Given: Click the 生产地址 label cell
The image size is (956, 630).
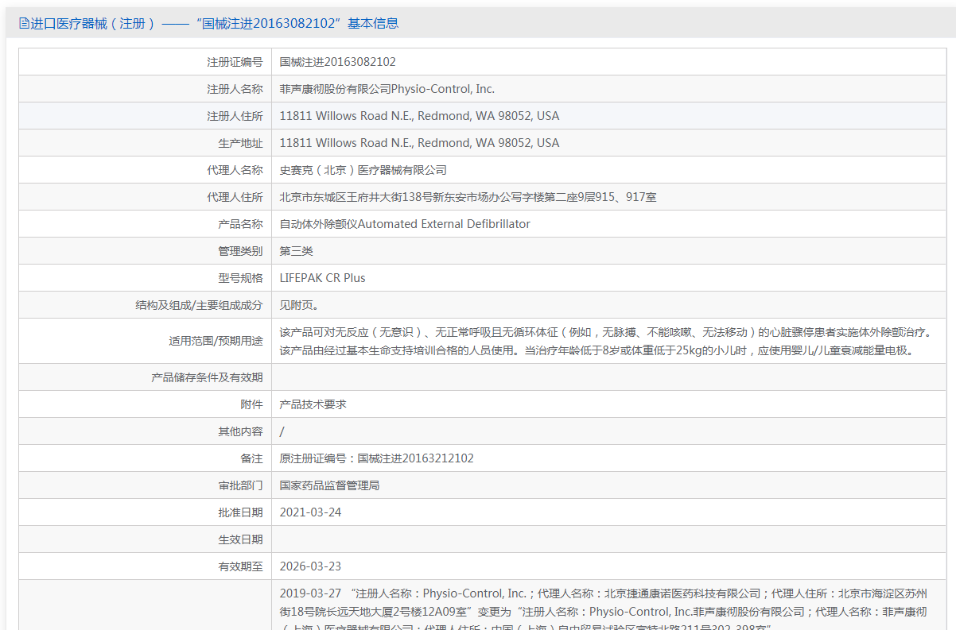Looking at the screenshot, I should (x=146, y=143).
